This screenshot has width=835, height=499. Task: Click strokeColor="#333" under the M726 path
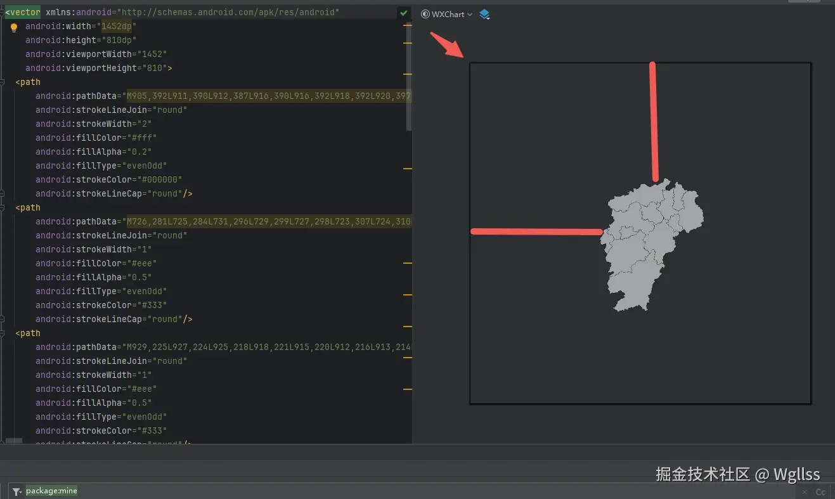101,305
